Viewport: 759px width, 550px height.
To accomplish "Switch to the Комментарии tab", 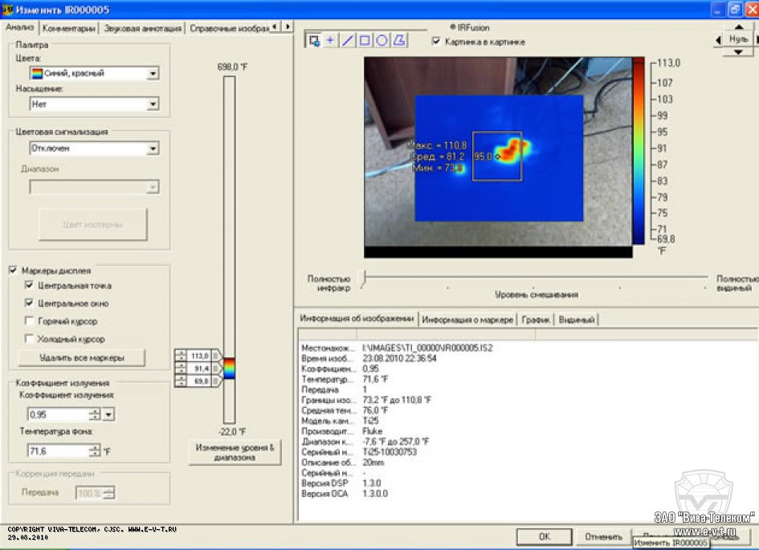I will 69,28.
